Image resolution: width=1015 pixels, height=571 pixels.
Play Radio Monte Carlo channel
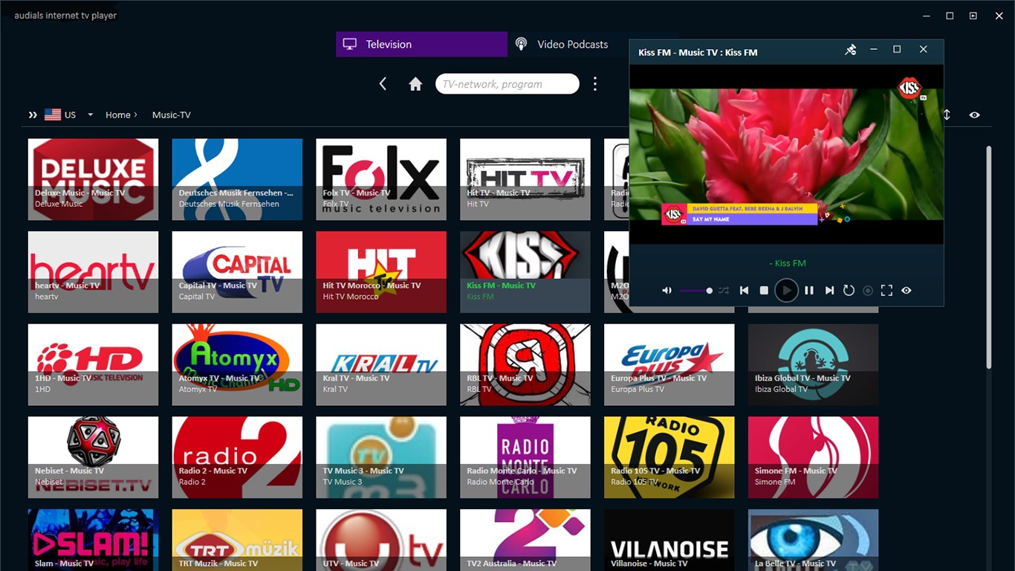pyautogui.click(x=525, y=457)
